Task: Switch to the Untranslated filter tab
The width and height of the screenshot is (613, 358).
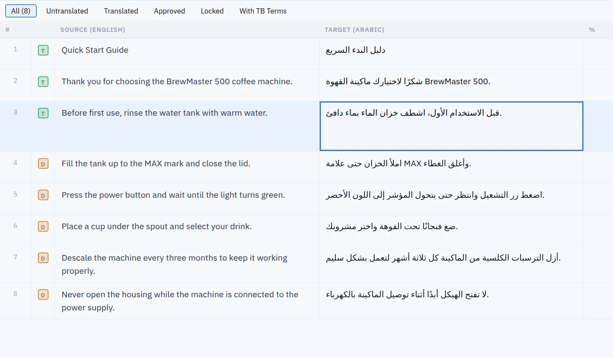Action: (67, 11)
